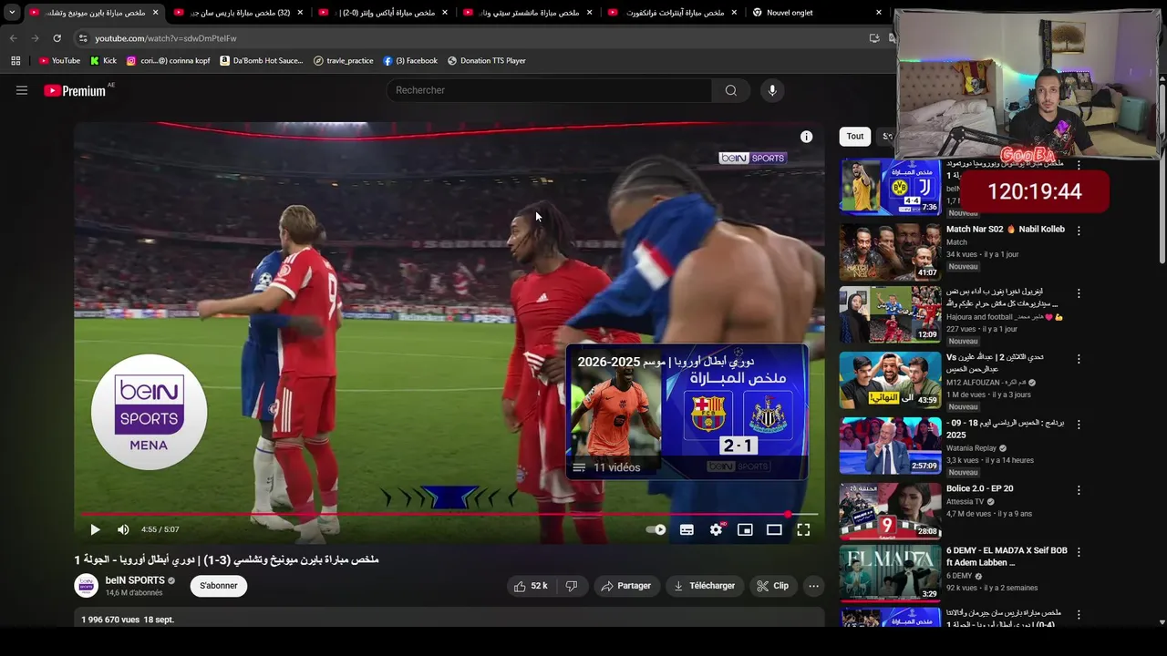Toggle subtitles in the player
Viewport: 1167px width, 656px height.
[x=687, y=529]
